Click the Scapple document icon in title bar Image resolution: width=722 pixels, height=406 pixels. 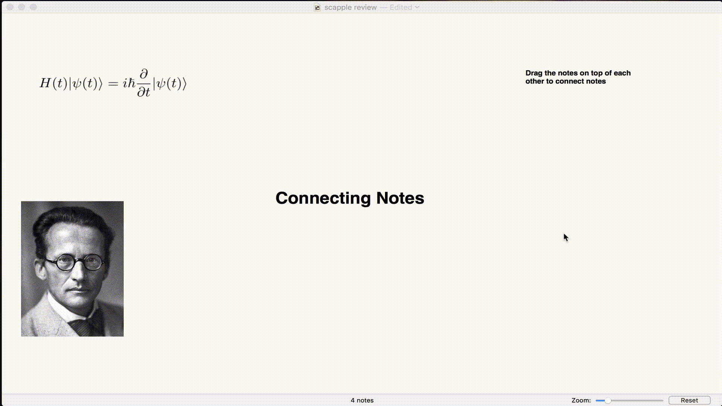pos(317,8)
